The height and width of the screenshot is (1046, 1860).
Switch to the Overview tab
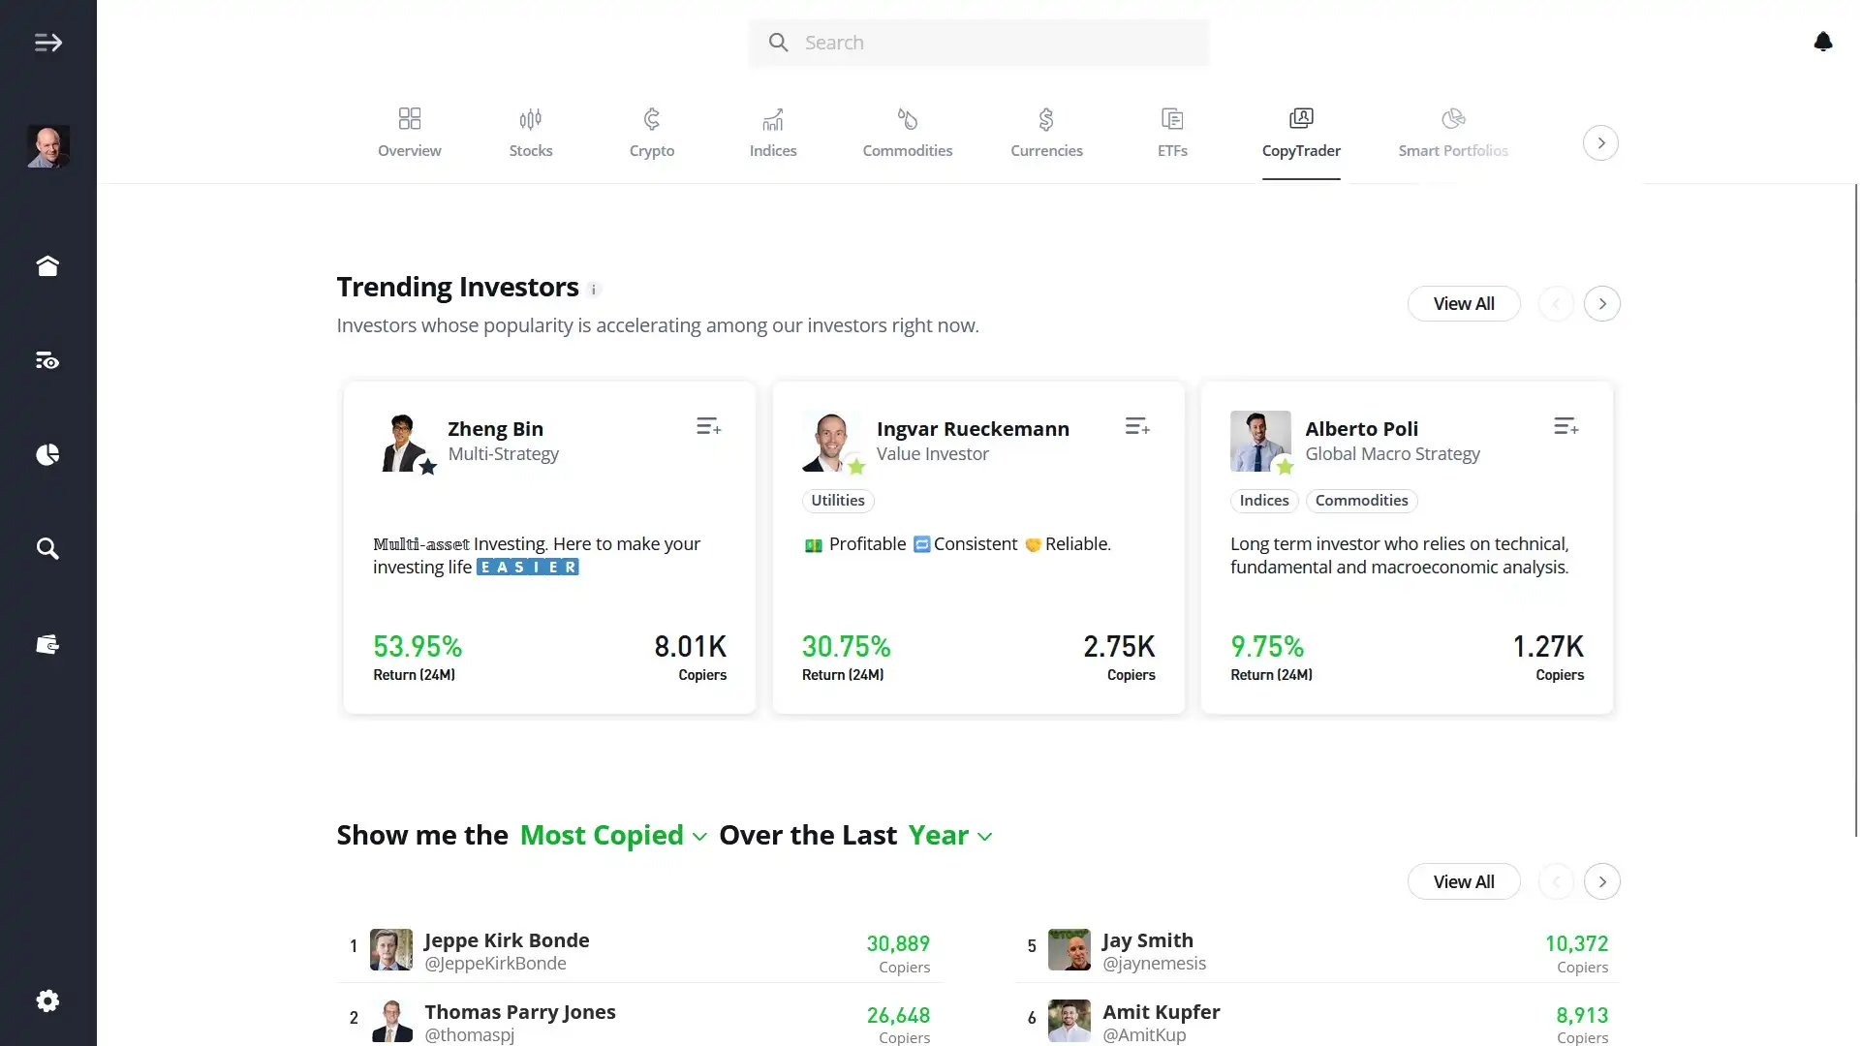pyautogui.click(x=409, y=133)
